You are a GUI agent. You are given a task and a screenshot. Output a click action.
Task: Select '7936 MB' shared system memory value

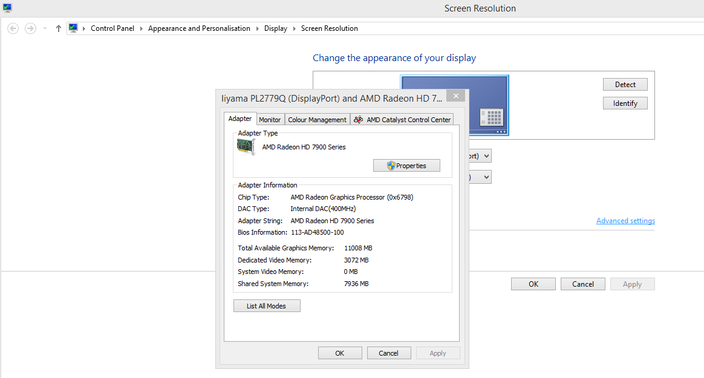(356, 284)
